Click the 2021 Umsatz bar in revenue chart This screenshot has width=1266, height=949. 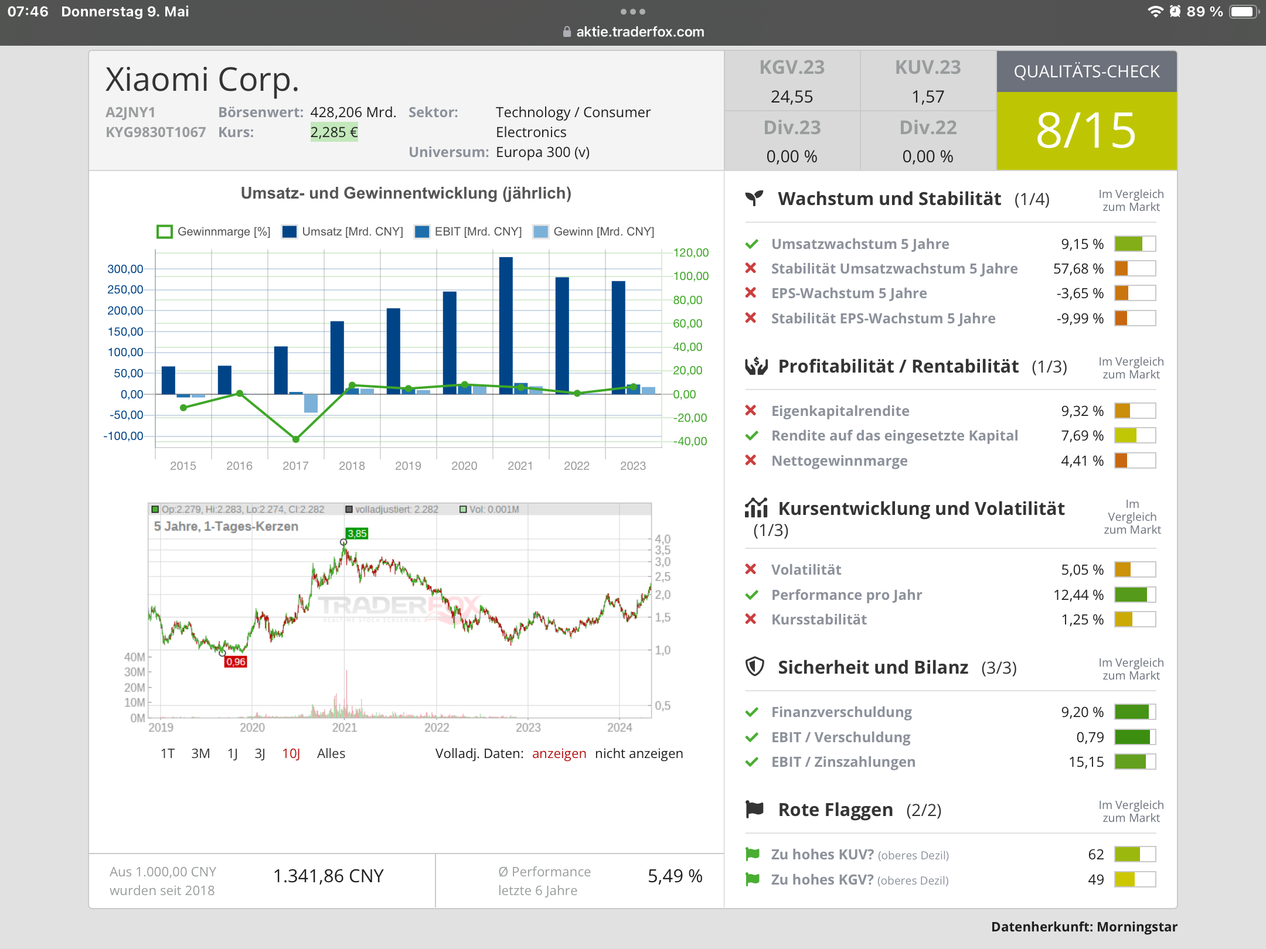pyautogui.click(x=506, y=326)
